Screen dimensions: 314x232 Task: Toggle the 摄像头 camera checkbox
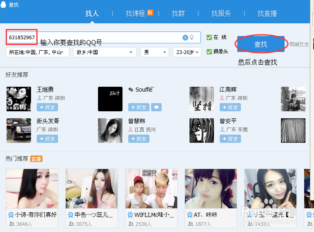[x=209, y=52]
